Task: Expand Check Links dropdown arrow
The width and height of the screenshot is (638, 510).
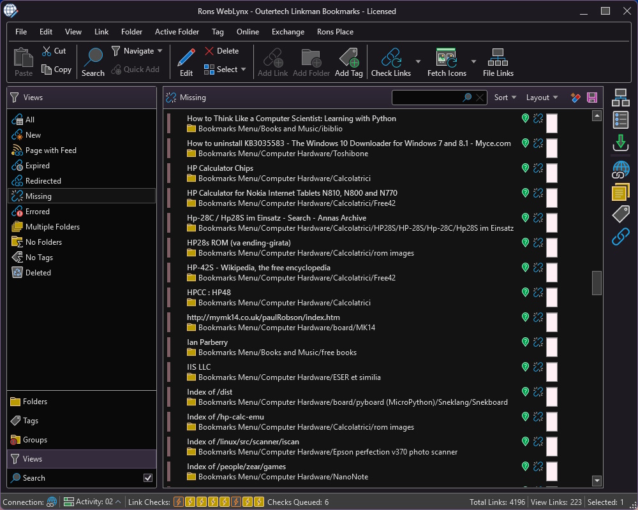Action: [418, 61]
